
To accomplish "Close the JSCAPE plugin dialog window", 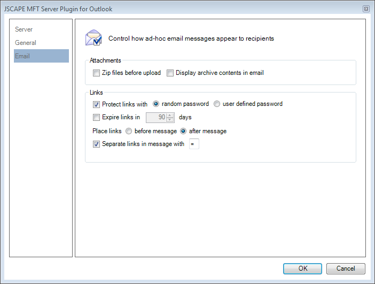I will pyautogui.click(x=365, y=9).
